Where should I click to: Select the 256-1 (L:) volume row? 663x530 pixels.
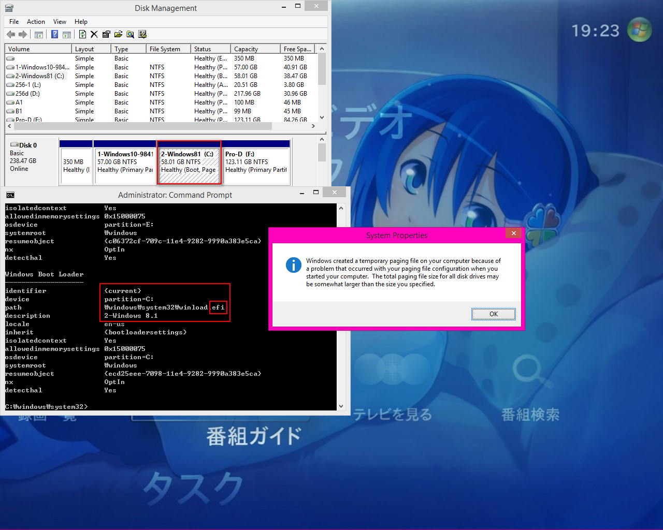161,85
